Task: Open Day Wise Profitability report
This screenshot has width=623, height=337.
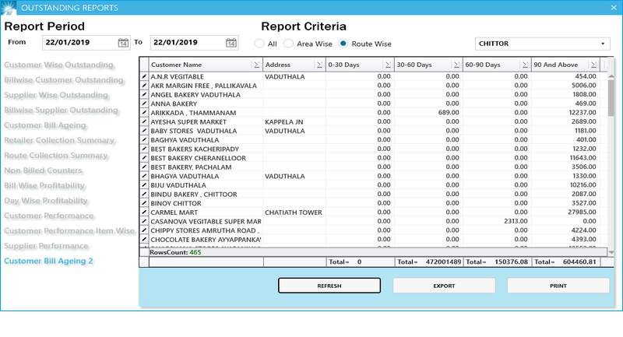Action: tap(46, 201)
